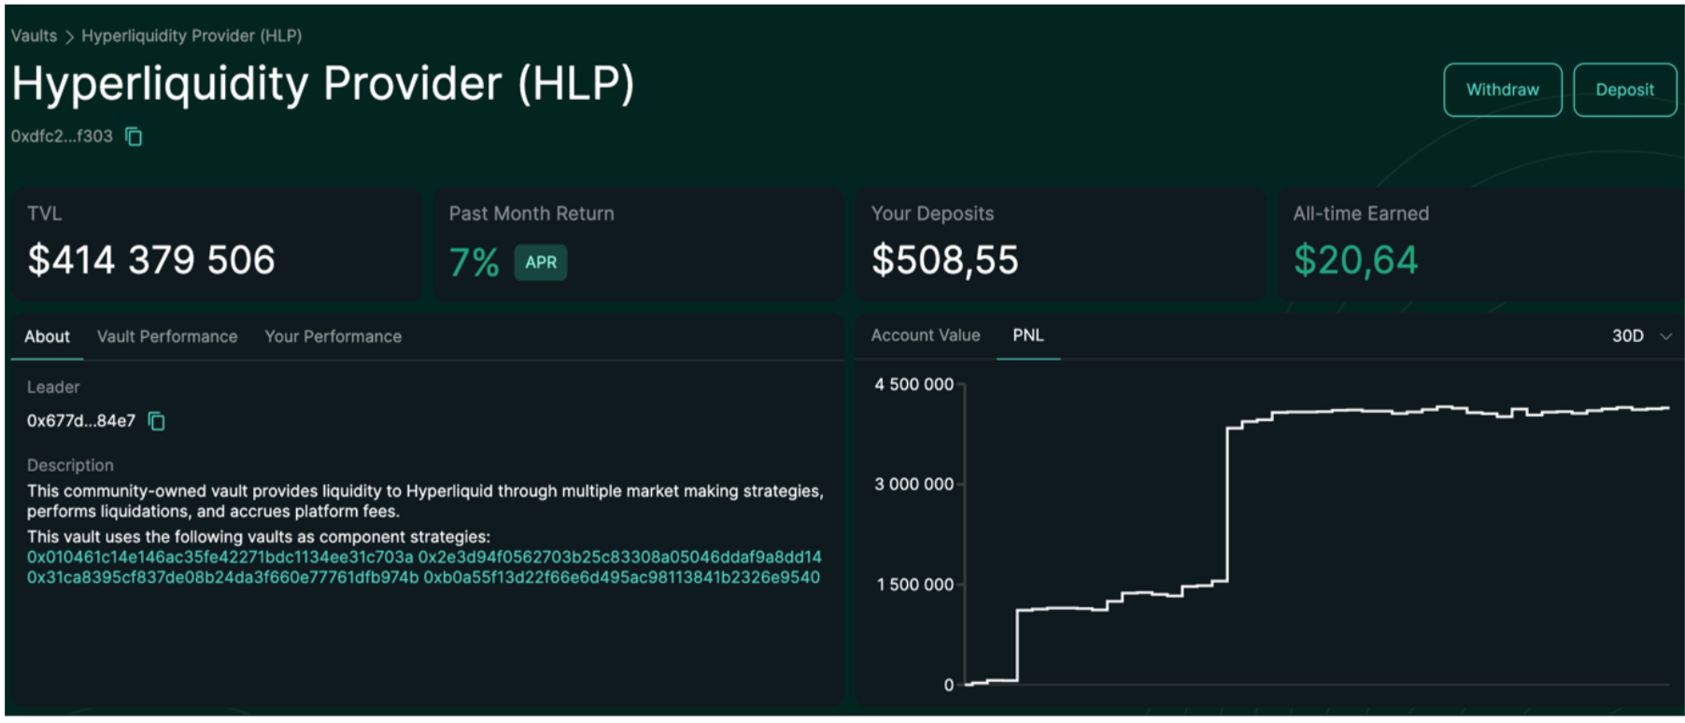The height and width of the screenshot is (723, 1685).
Task: Switch to the Vault Performance tab
Action: pyautogui.click(x=167, y=336)
